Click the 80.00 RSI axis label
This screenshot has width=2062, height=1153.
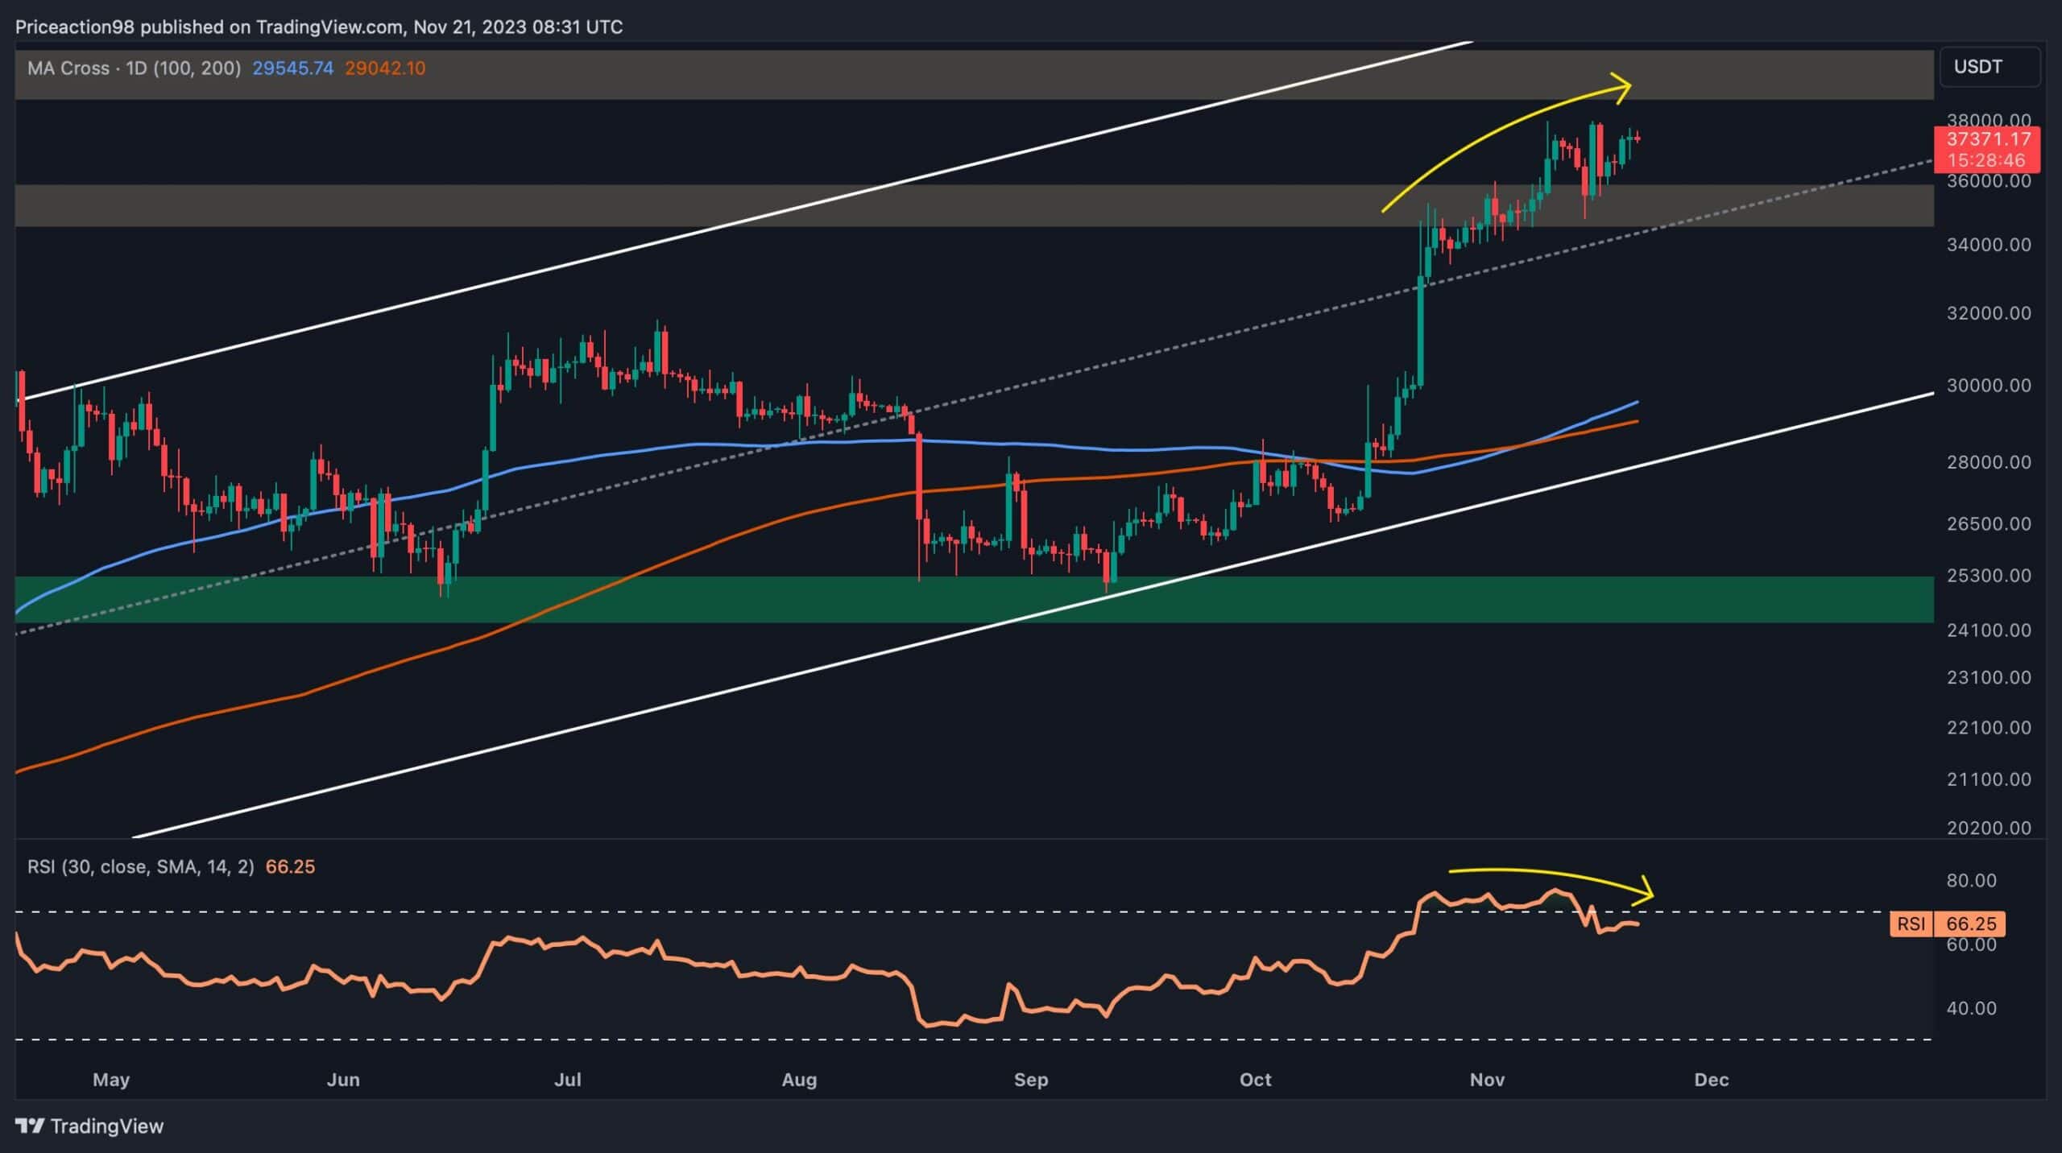pos(1971,880)
